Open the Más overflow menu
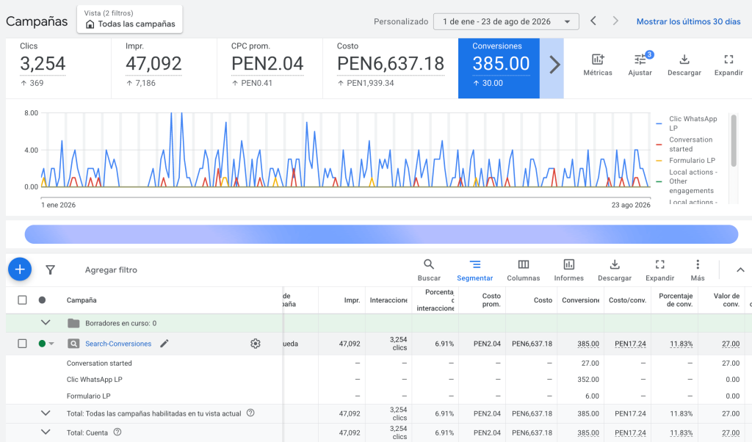The width and height of the screenshot is (752, 442). (698, 270)
